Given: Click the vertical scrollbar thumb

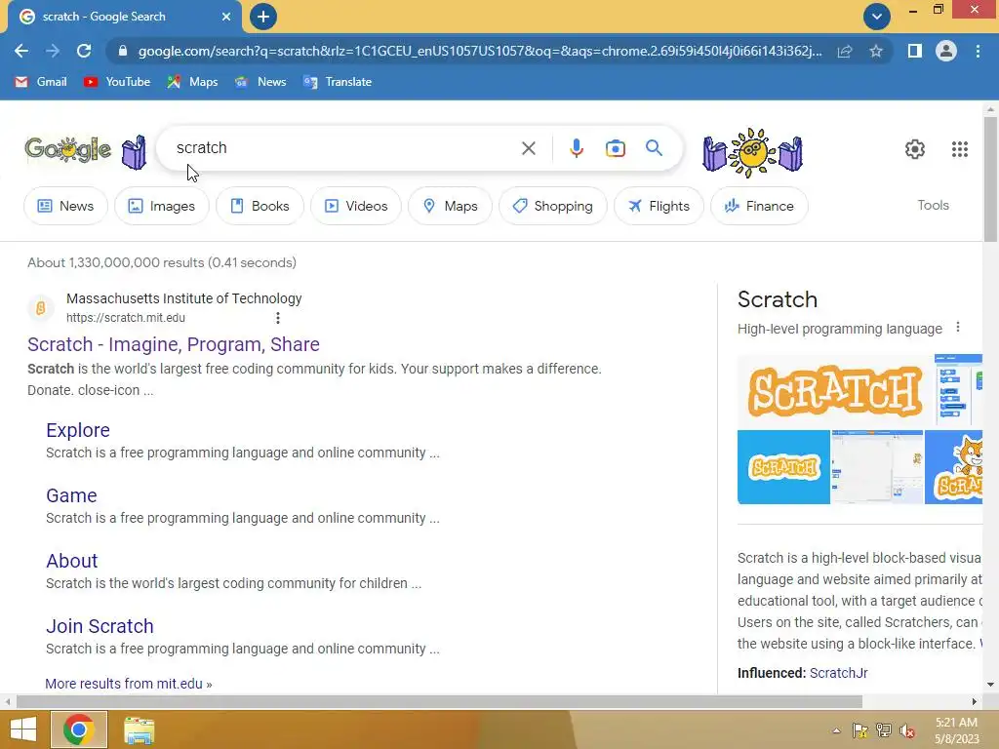Looking at the screenshot, I should tap(990, 179).
